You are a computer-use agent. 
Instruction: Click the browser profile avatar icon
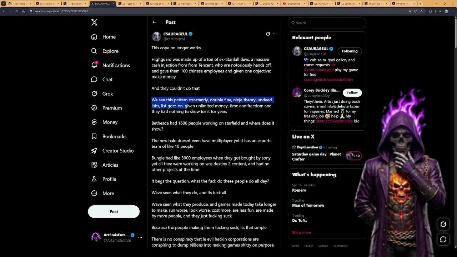[x=446, y=11]
